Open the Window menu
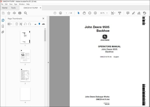The width and height of the screenshot is (150, 107). [x=22, y=4]
